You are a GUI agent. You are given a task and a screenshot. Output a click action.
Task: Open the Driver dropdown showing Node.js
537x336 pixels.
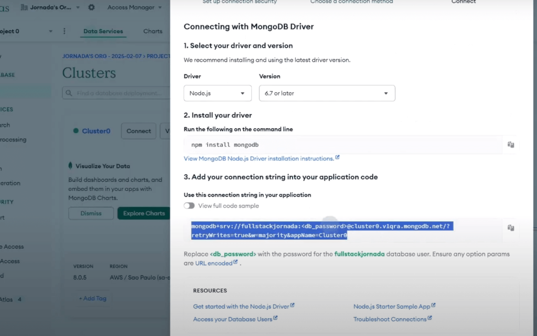tap(217, 93)
